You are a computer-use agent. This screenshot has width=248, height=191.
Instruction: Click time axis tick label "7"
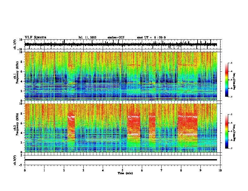pyautogui.click(x=162, y=170)
